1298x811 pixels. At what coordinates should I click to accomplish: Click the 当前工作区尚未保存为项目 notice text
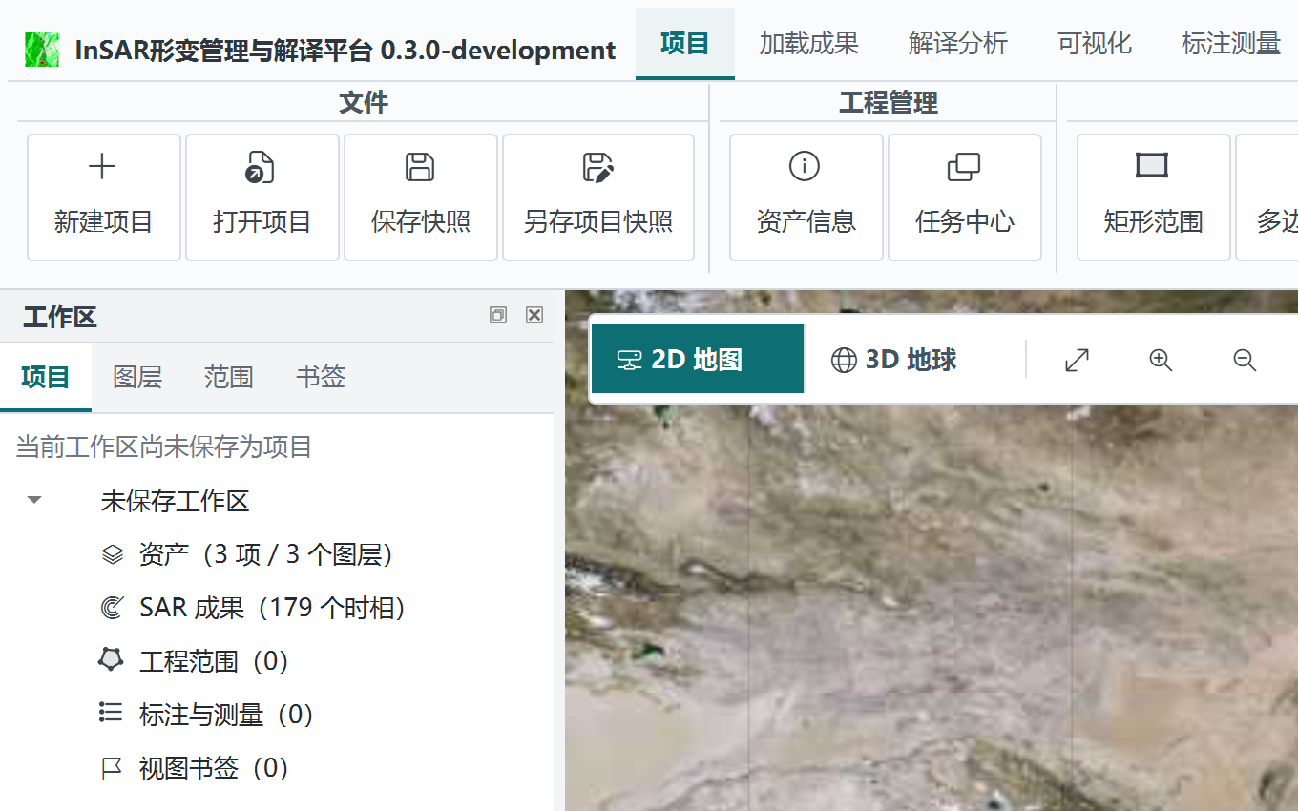tap(164, 447)
